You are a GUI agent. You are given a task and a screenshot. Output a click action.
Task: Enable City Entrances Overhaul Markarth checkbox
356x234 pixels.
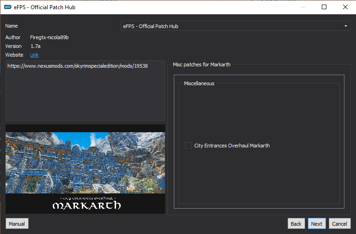(x=188, y=146)
